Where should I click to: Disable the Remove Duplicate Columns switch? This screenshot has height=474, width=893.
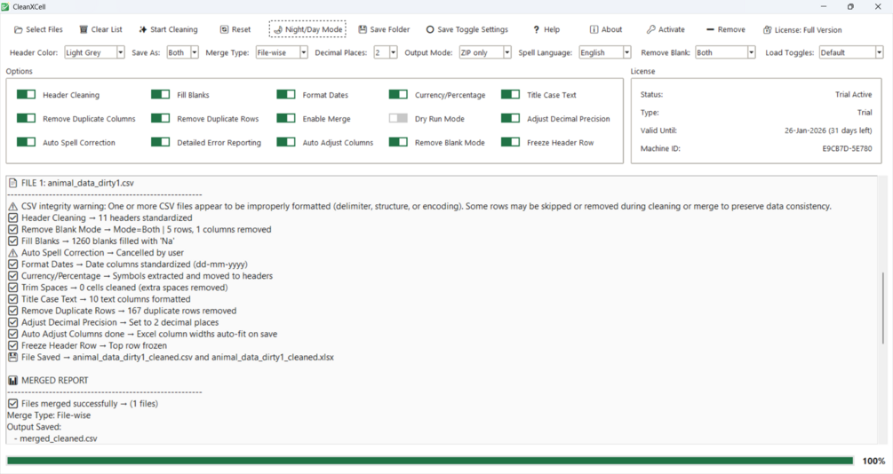[26, 118]
